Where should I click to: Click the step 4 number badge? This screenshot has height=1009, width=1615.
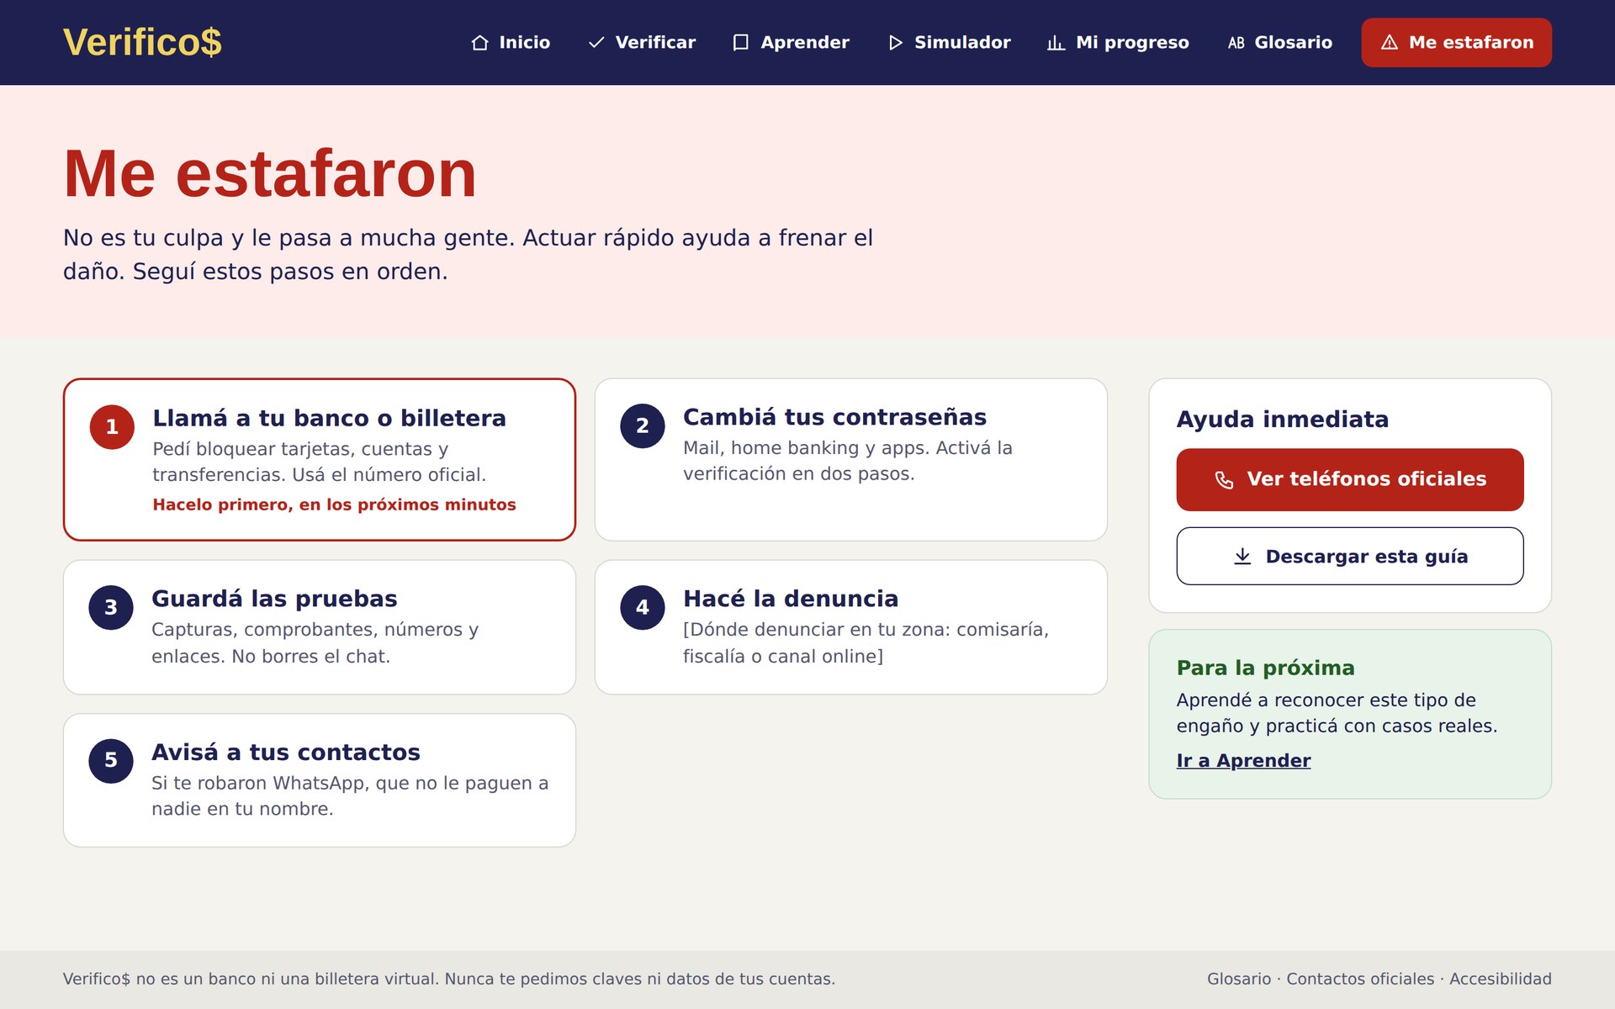[643, 608]
